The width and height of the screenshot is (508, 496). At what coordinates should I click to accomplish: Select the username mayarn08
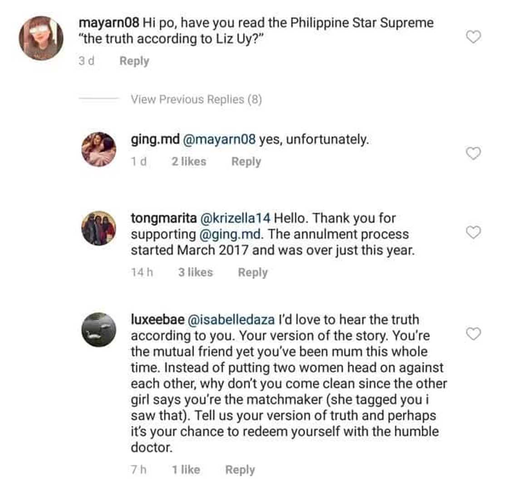click(109, 22)
